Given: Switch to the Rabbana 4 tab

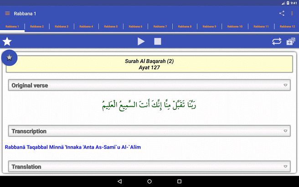Looking at the screenshot, I should coord(86,26).
